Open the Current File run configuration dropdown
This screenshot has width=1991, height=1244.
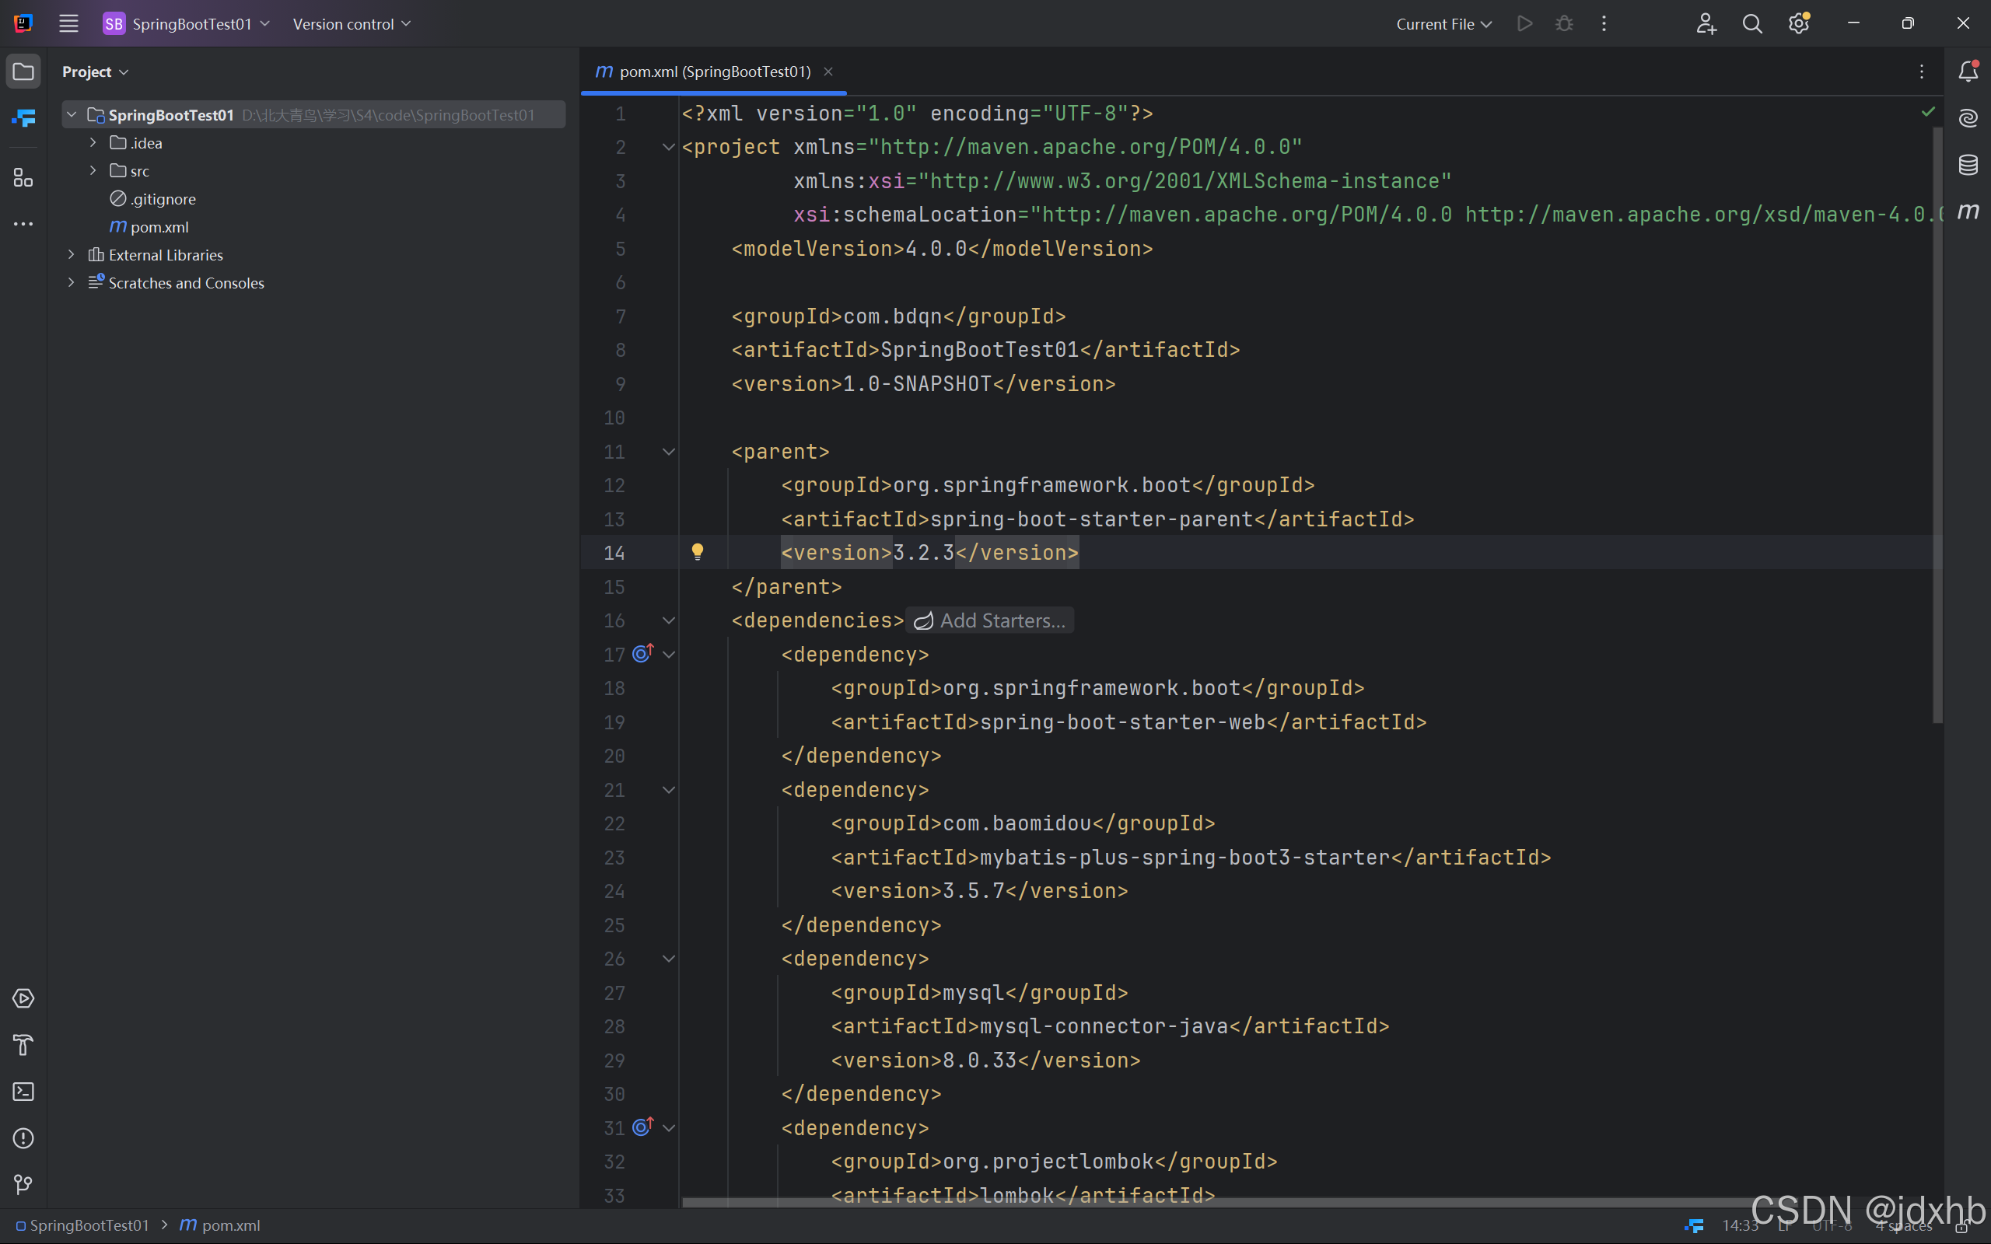[x=1444, y=24]
